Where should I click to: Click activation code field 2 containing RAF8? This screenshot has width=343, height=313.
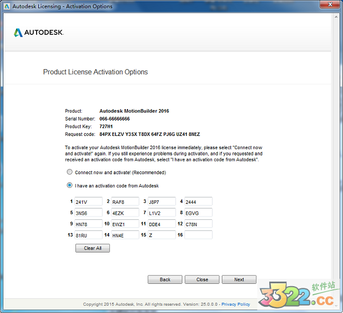coord(125,201)
